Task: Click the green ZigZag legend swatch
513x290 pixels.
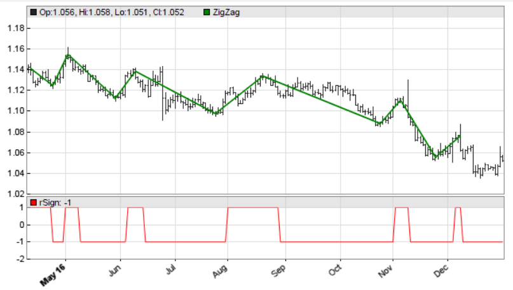Action: (x=207, y=12)
